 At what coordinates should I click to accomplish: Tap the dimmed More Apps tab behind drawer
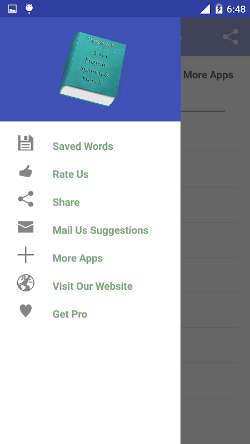208,75
